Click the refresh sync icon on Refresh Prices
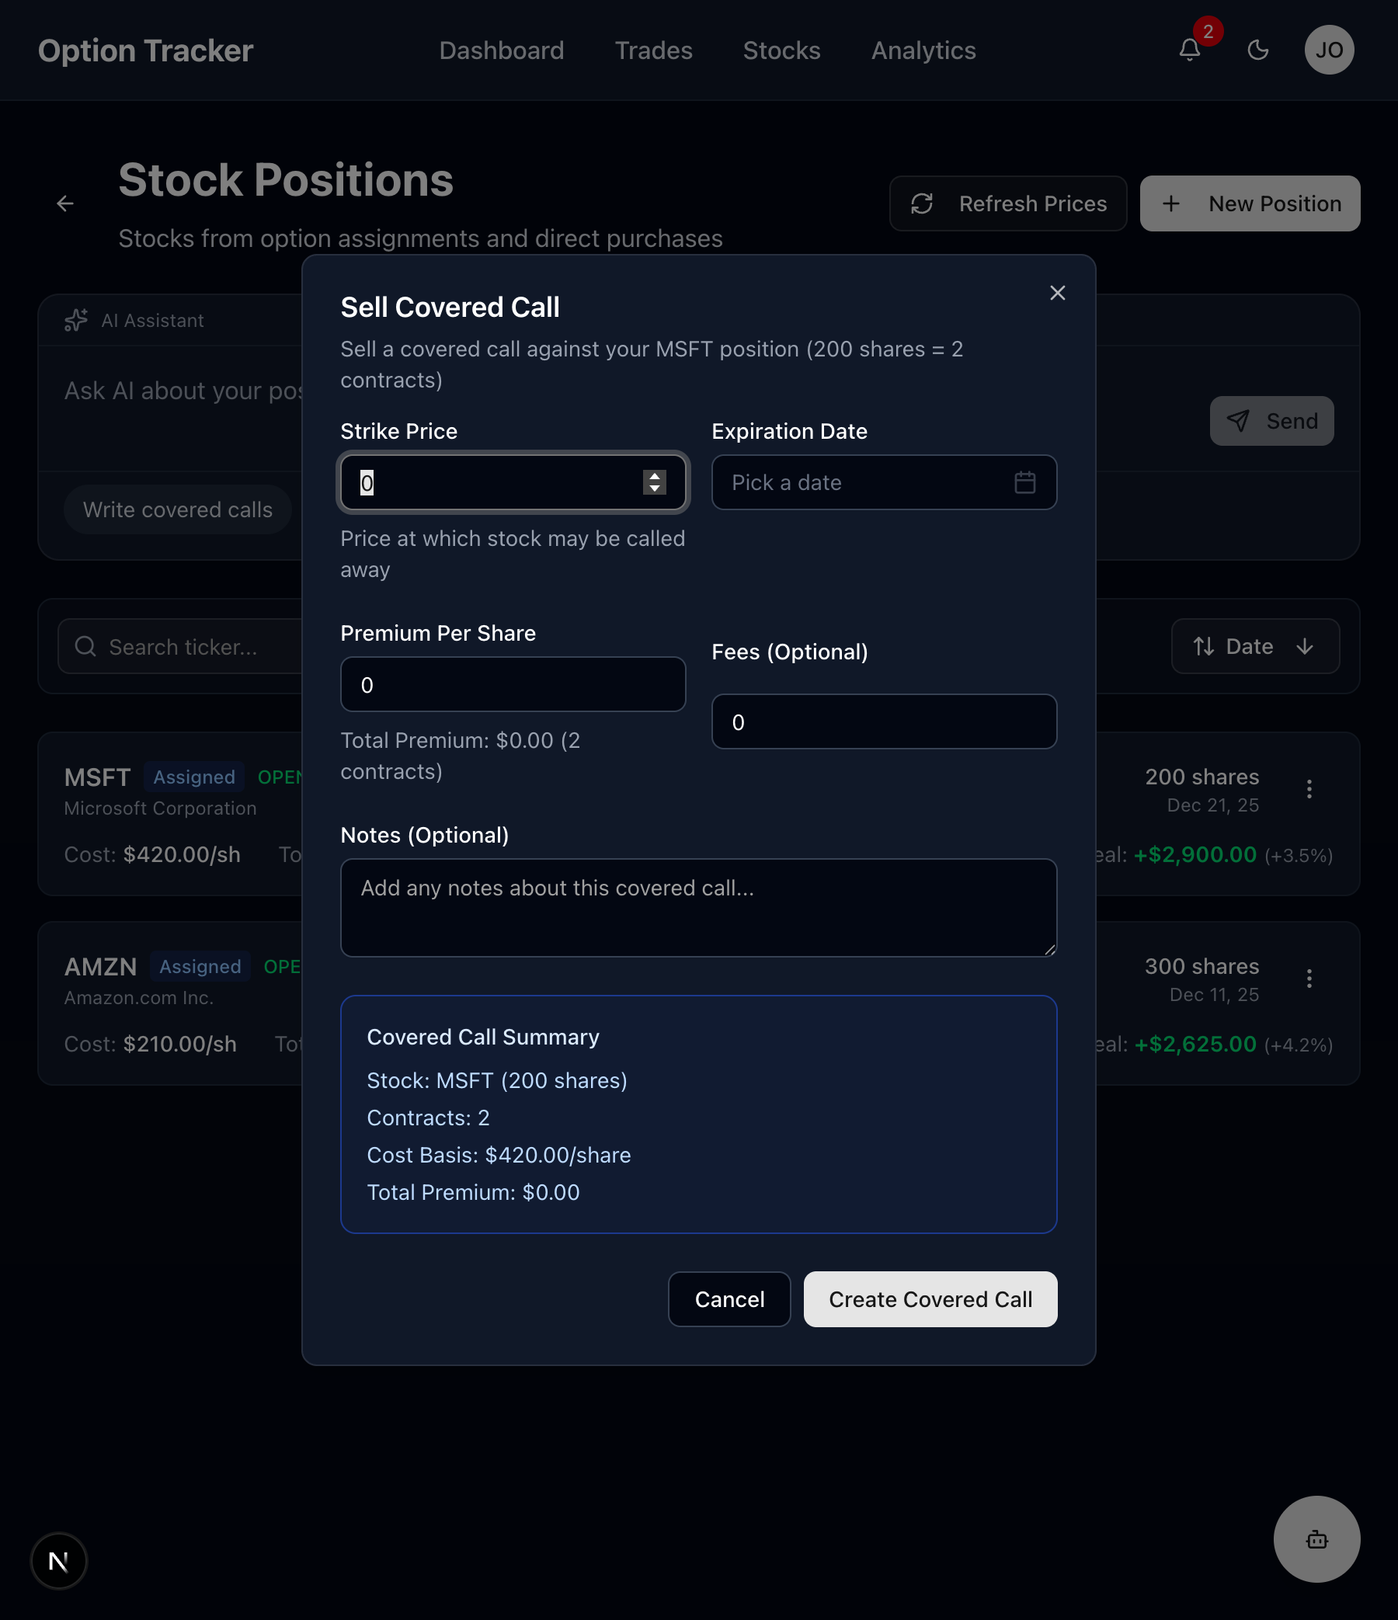This screenshot has width=1398, height=1620. pyautogui.click(x=923, y=203)
